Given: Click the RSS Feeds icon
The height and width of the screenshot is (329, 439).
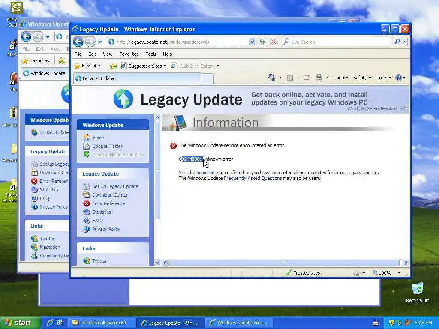Looking at the screenshot, I should [x=290, y=78].
